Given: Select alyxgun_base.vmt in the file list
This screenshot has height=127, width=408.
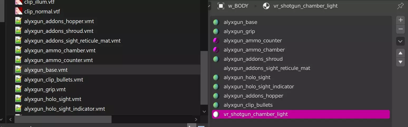Looking at the screenshot, I should click(x=107, y=70).
